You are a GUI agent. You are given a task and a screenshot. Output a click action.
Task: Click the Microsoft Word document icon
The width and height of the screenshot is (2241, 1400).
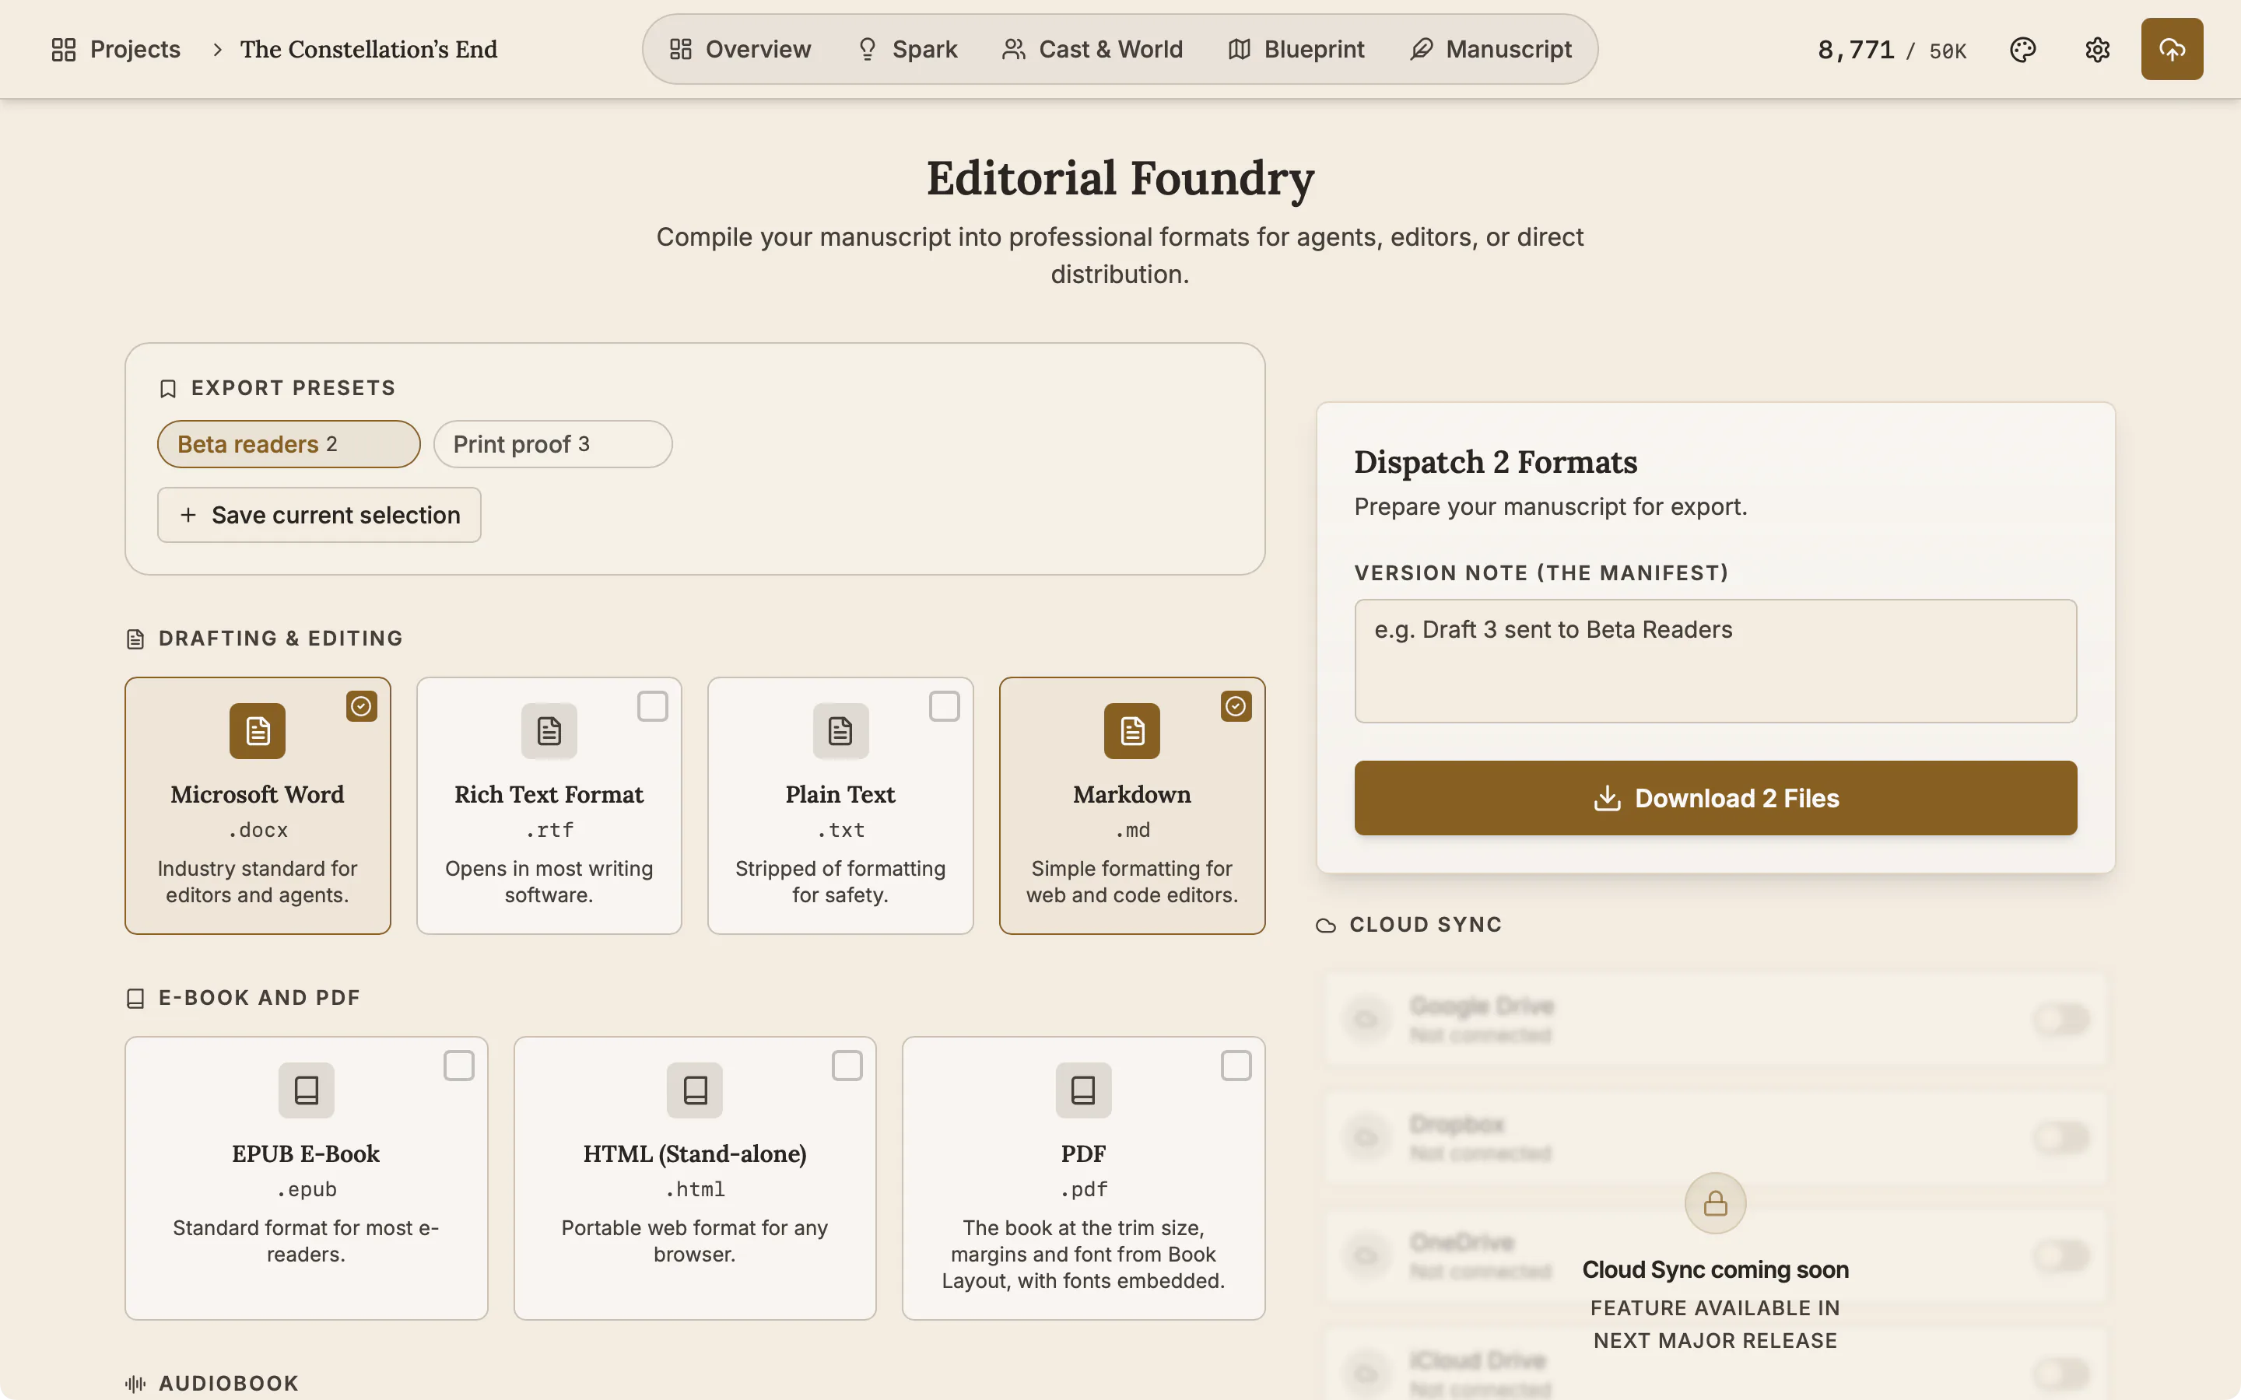point(258,730)
